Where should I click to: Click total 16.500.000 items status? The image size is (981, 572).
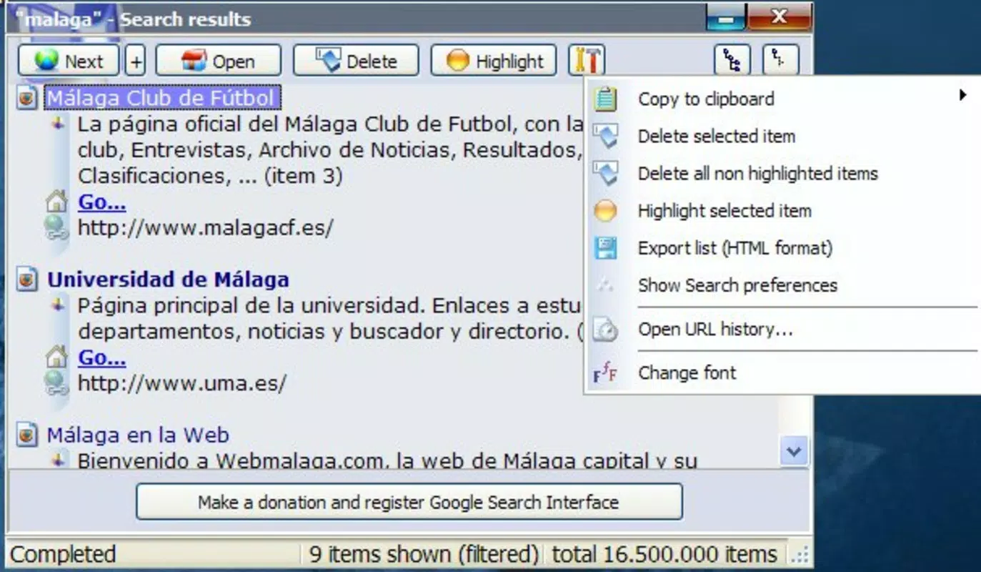tap(664, 554)
